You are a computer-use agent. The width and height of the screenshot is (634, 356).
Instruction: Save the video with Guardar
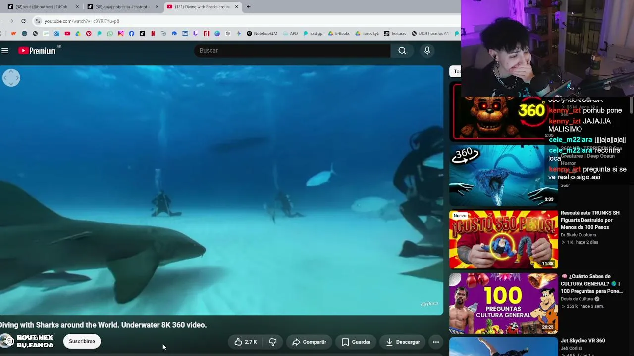(x=356, y=342)
